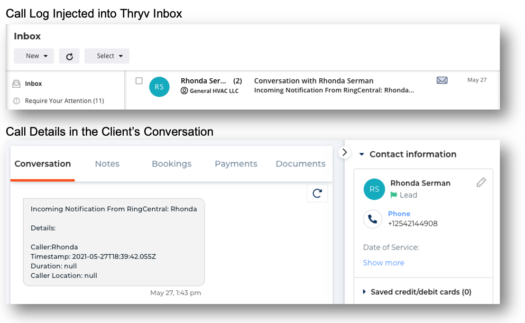Click the phone icon next to Rhonda's number
525x323 pixels.
[372, 219]
